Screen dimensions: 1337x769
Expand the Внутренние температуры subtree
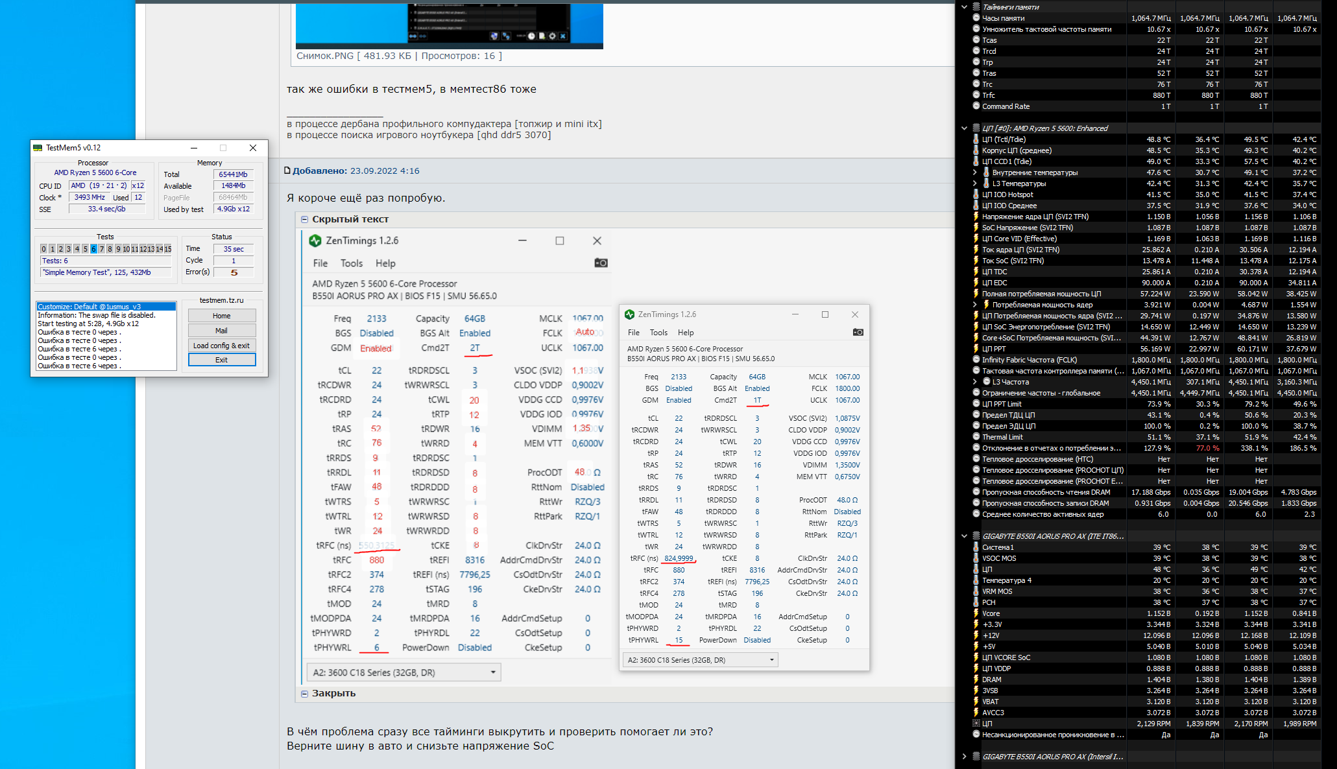point(974,172)
